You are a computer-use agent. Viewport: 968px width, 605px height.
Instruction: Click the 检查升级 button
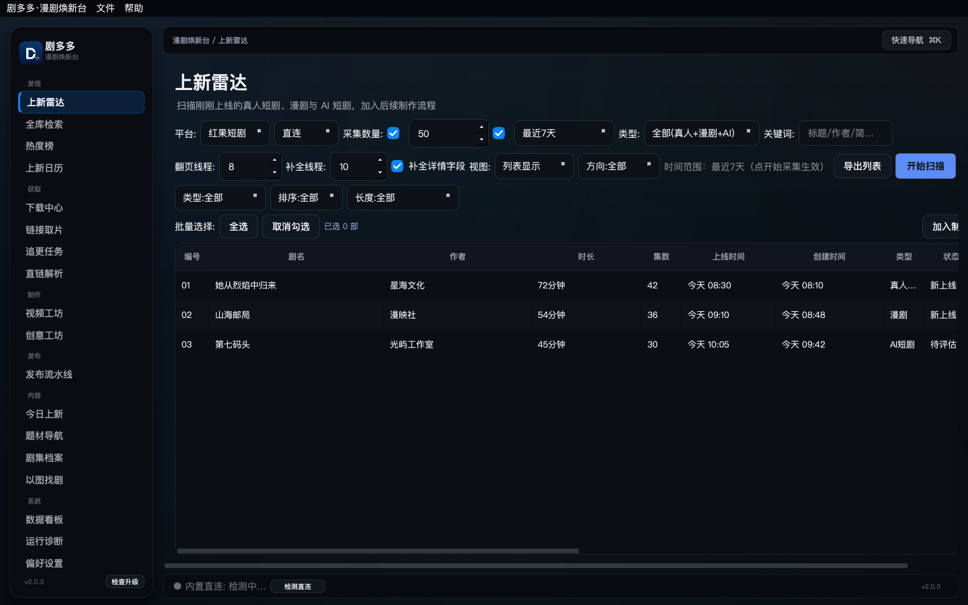click(x=125, y=582)
